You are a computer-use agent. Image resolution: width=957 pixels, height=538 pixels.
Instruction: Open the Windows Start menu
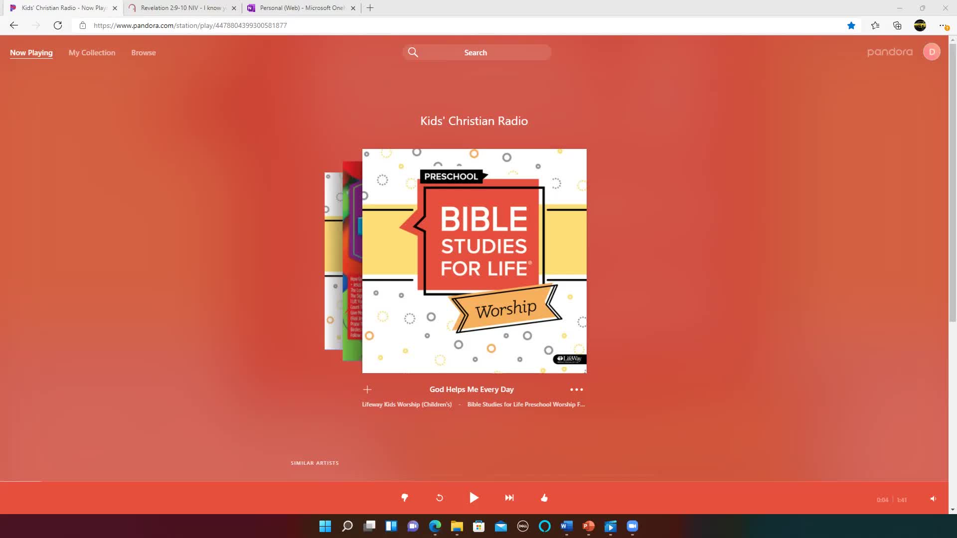click(325, 526)
